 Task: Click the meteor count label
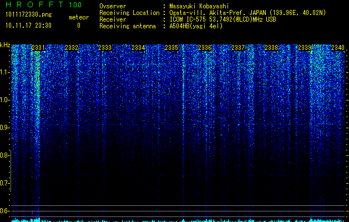[79, 17]
